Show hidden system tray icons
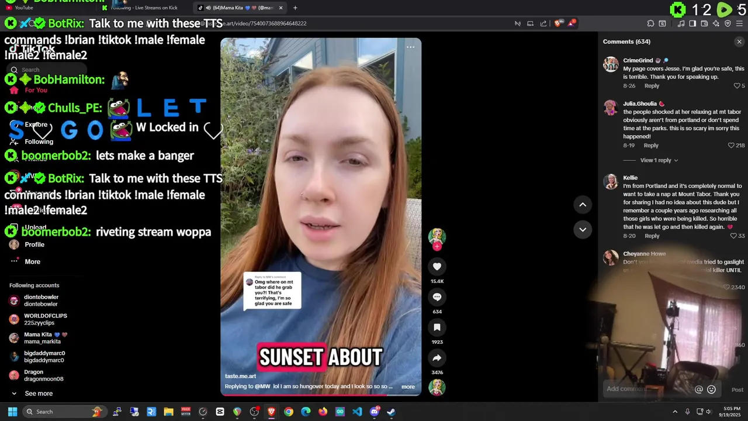Image resolution: width=748 pixels, height=421 pixels. coord(675,412)
